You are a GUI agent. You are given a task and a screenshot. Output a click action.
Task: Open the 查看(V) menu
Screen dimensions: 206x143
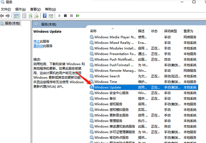point(35,9)
